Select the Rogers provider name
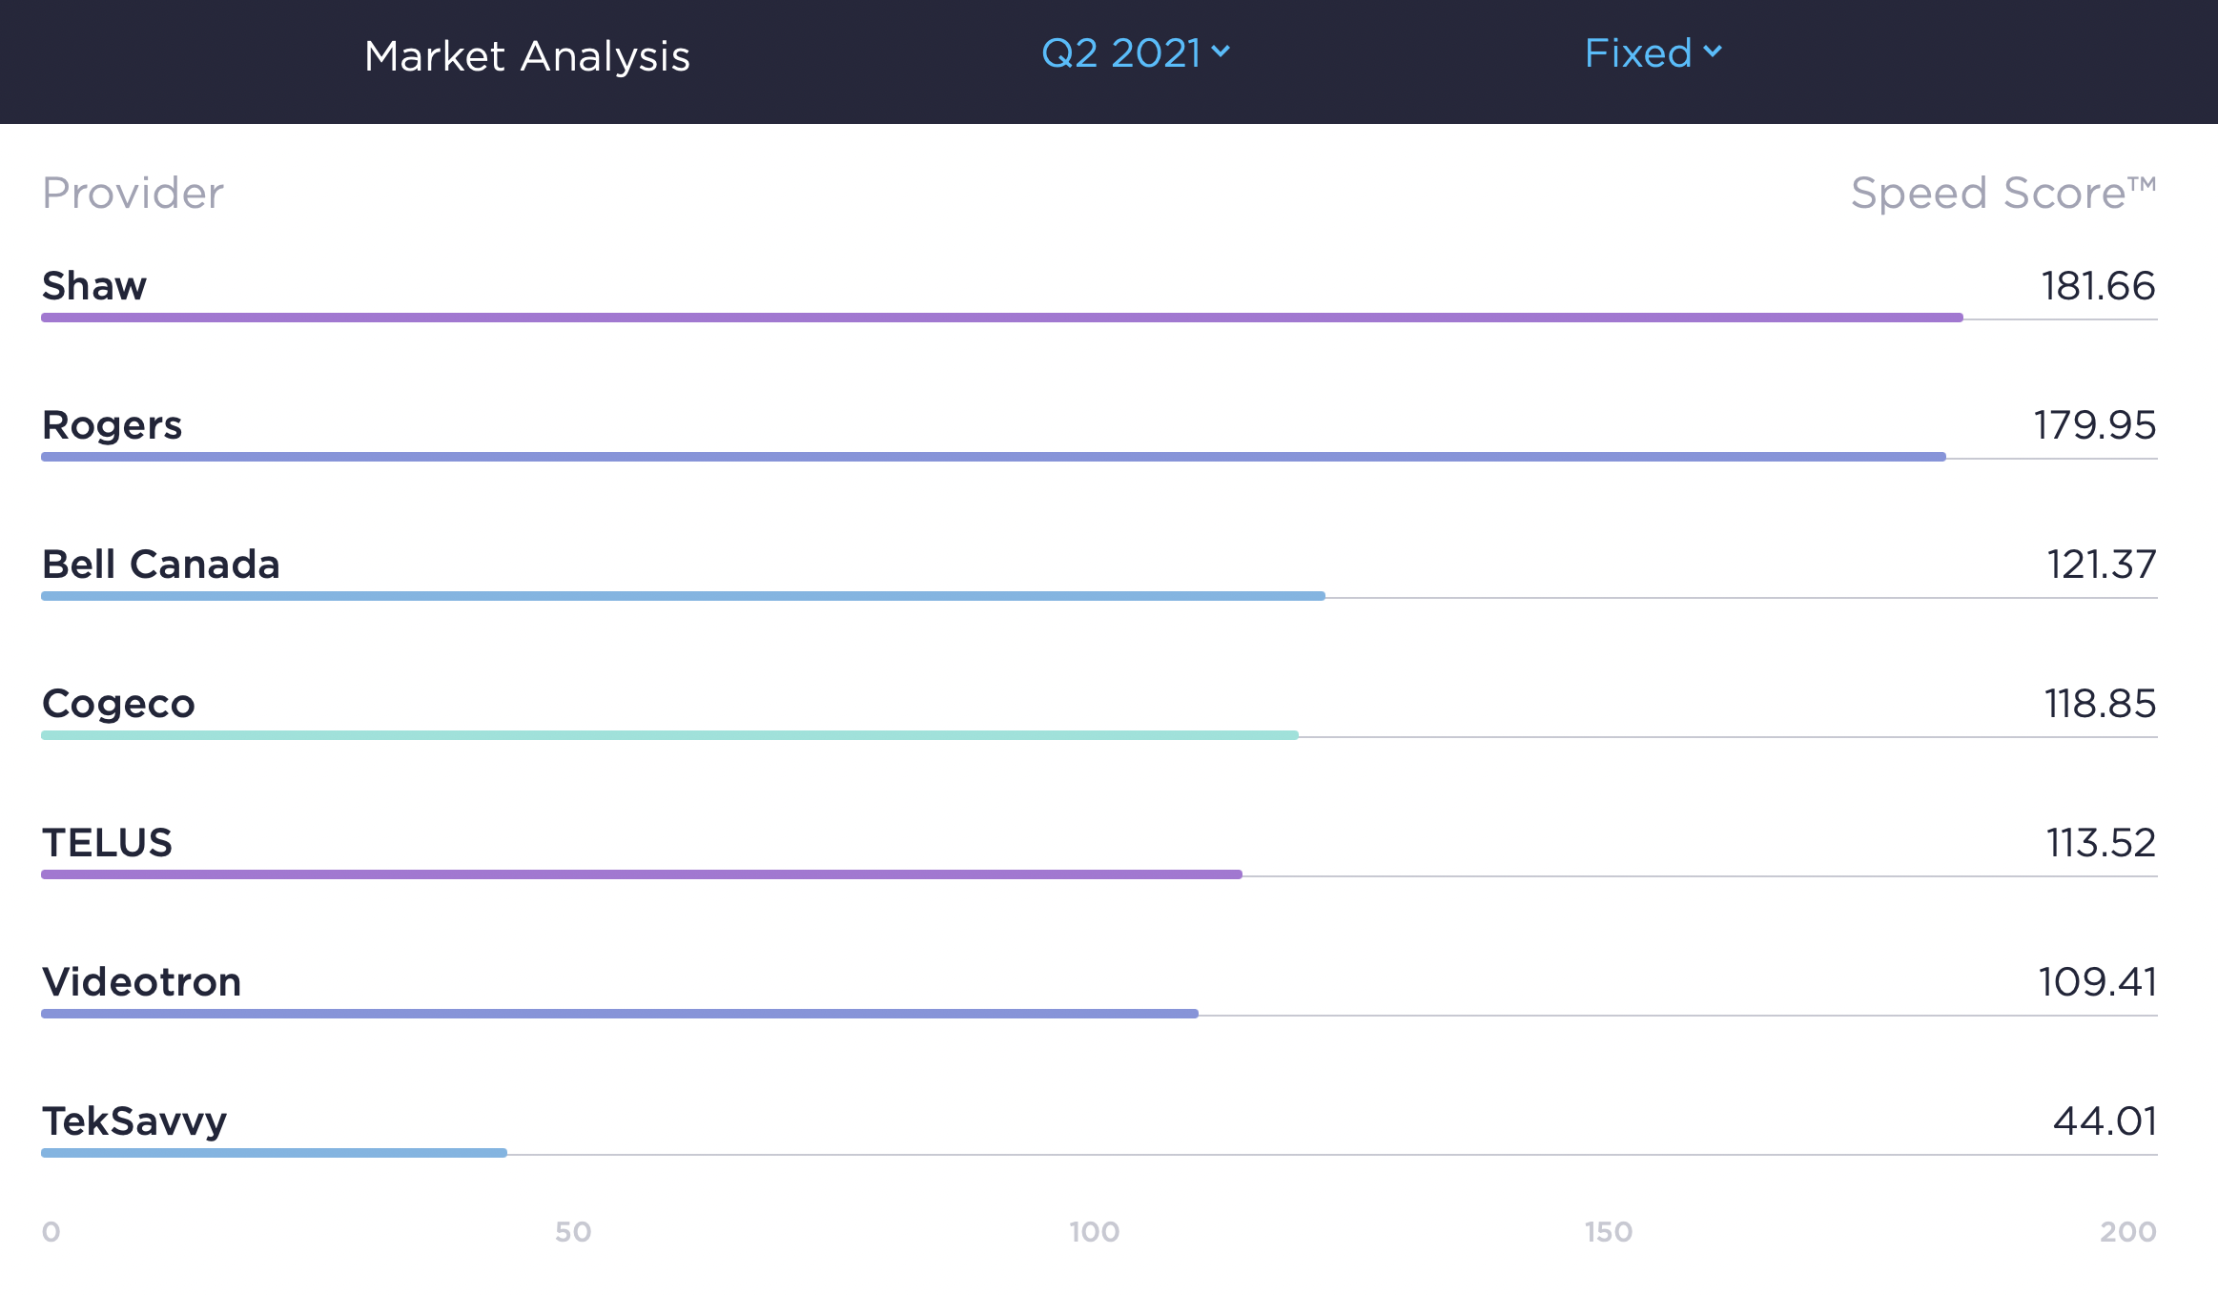 [x=112, y=424]
